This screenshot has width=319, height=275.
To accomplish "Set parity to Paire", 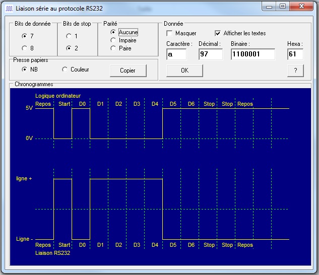I will pyautogui.click(x=113, y=48).
